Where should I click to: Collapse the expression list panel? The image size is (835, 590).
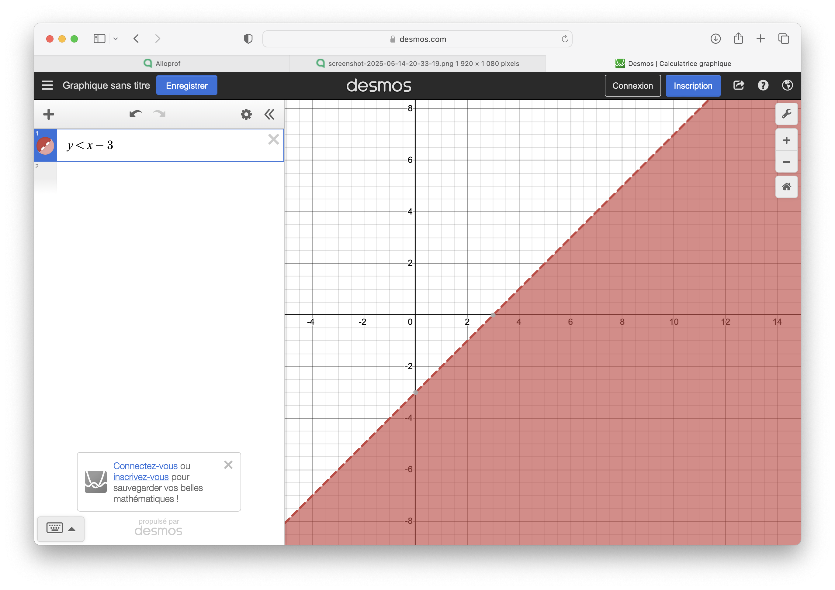[x=269, y=115]
